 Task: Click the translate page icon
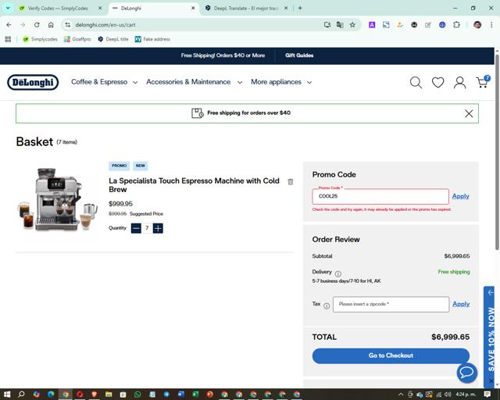click(x=340, y=24)
